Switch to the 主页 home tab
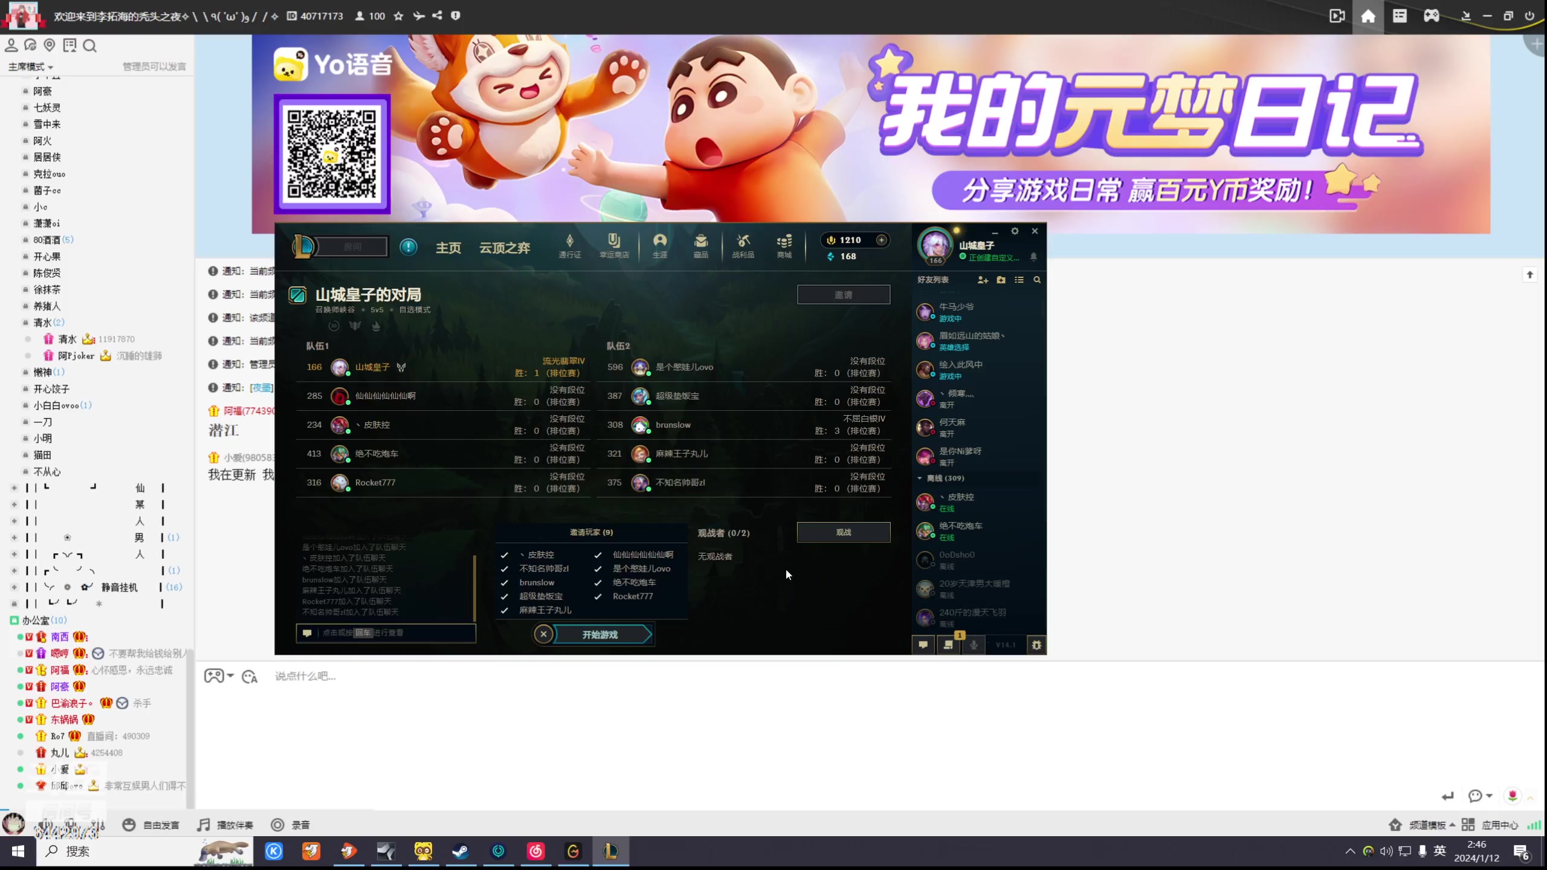The width and height of the screenshot is (1547, 870). point(448,248)
